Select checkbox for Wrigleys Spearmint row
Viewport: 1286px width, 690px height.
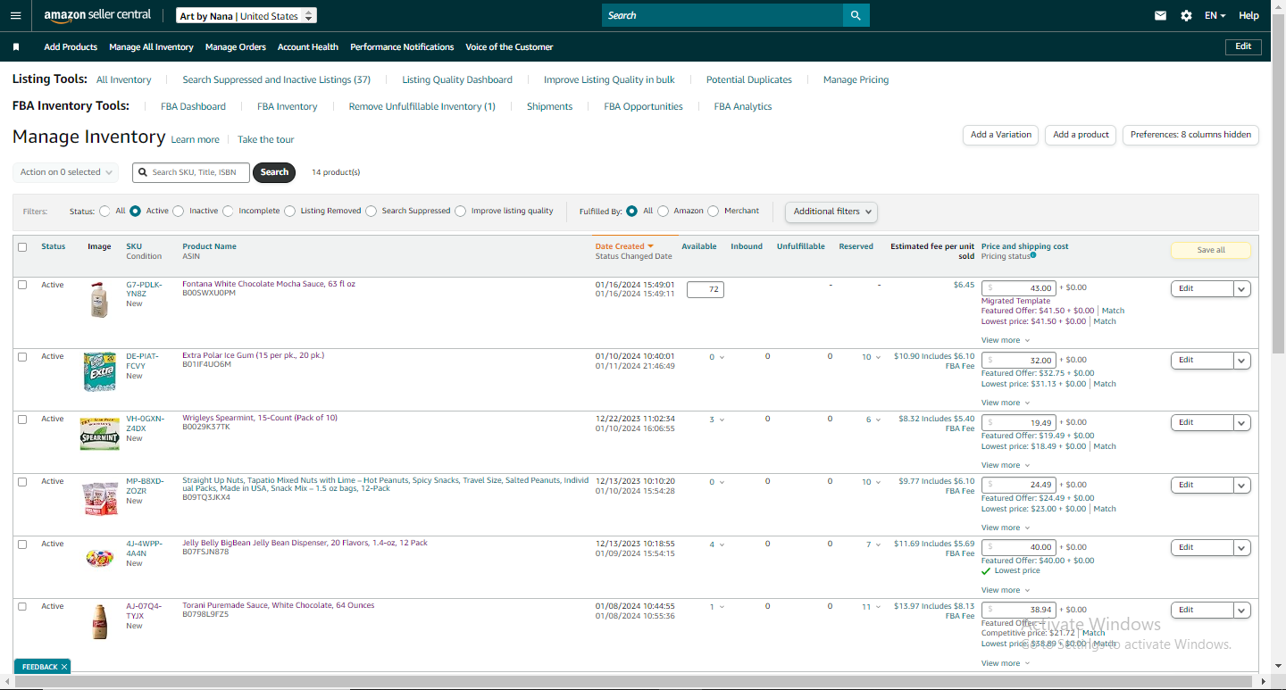pyautogui.click(x=22, y=419)
